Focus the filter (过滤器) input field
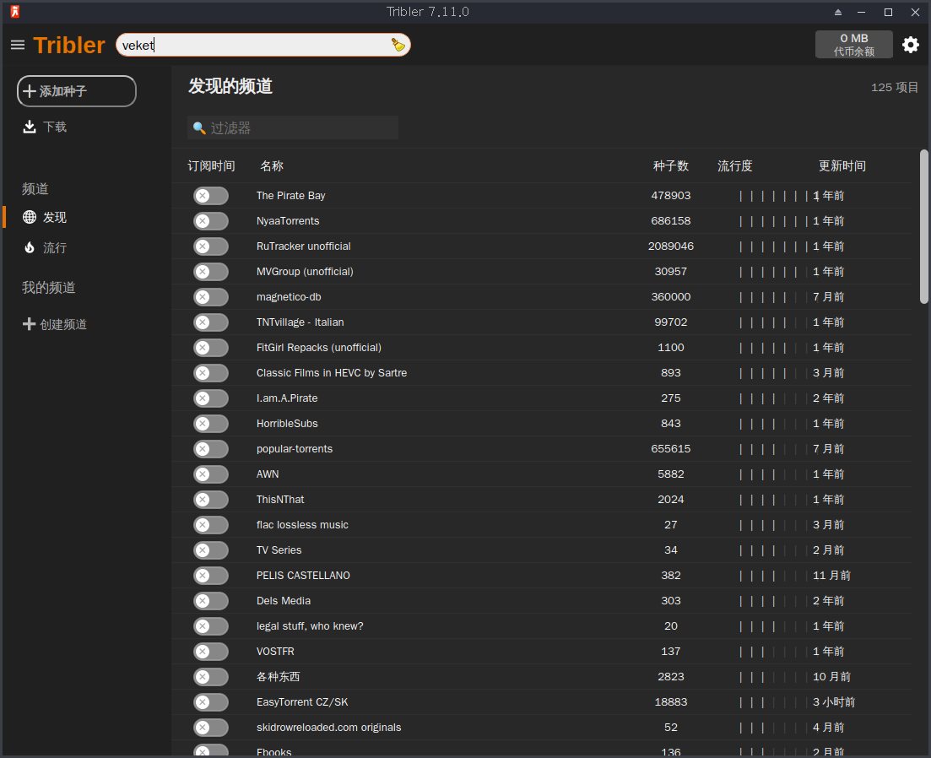This screenshot has width=931, height=758. (293, 127)
